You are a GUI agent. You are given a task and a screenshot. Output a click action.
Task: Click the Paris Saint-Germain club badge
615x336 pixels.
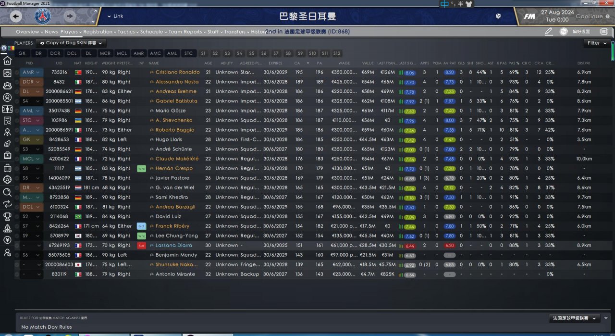point(43,16)
